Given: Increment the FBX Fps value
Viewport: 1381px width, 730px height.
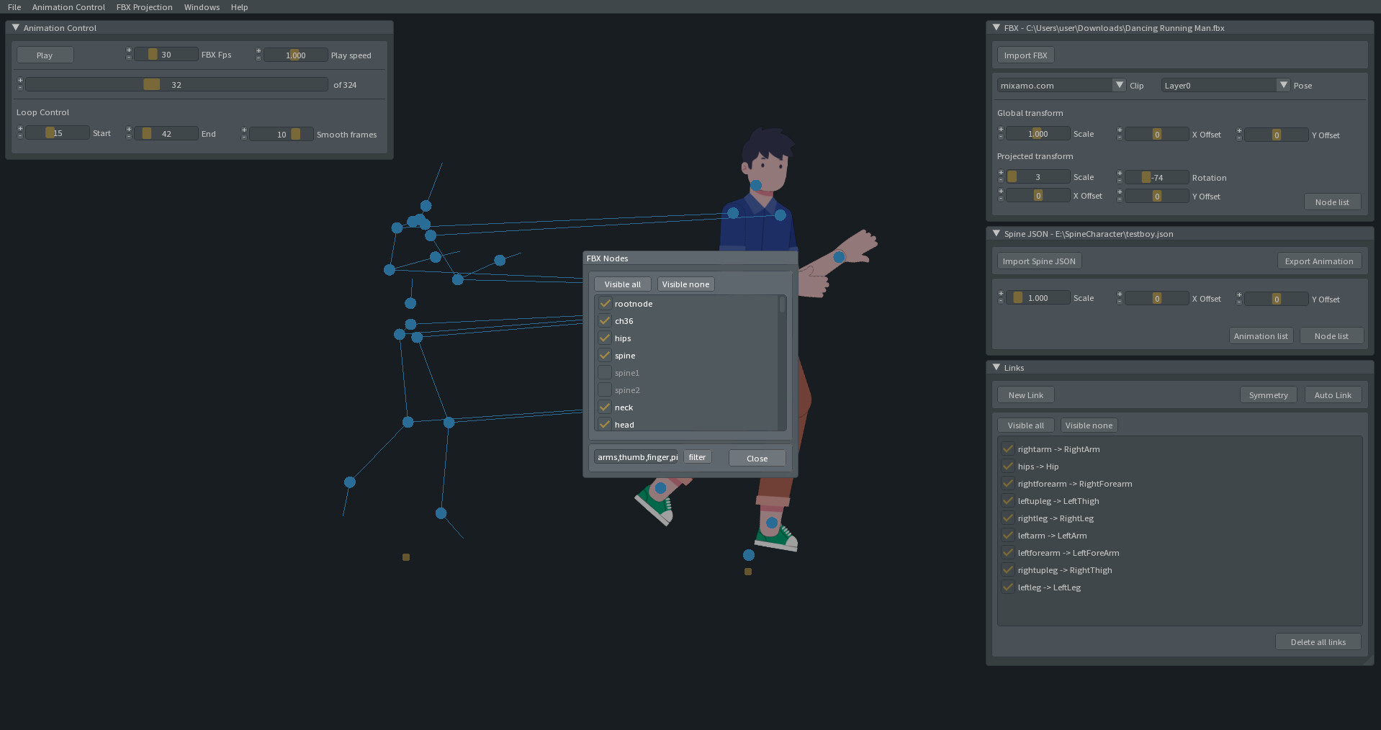Looking at the screenshot, I should (129, 50).
